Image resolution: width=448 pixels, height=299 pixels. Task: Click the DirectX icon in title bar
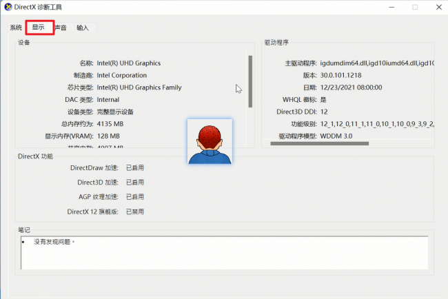point(8,7)
